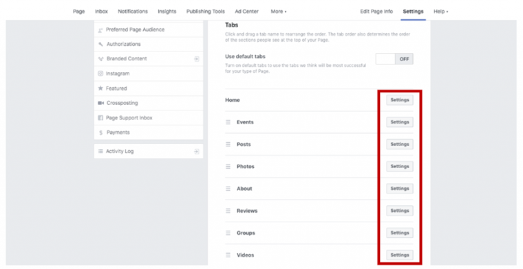Open Settings for the Events tab
Screen dimensions: 523x269
click(400, 122)
